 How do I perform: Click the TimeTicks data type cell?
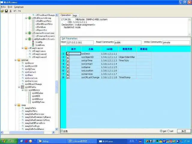(127, 60)
